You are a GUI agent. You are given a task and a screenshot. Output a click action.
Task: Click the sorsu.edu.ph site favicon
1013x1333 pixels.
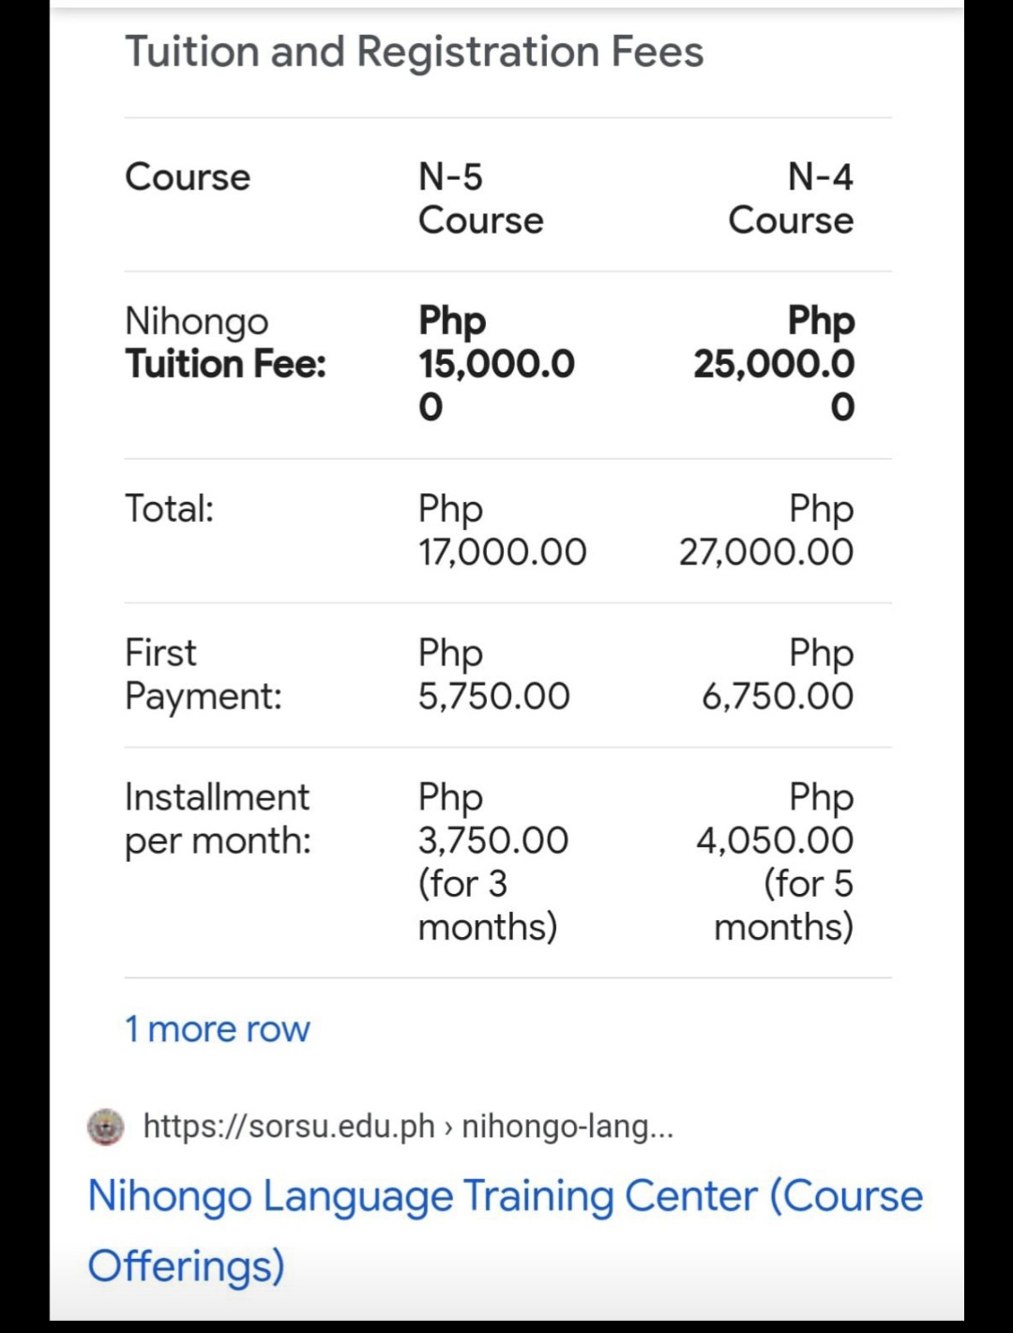tap(106, 1127)
